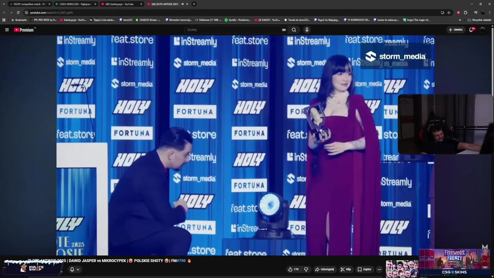Close the FACEIT competitive match tab

point(49,4)
